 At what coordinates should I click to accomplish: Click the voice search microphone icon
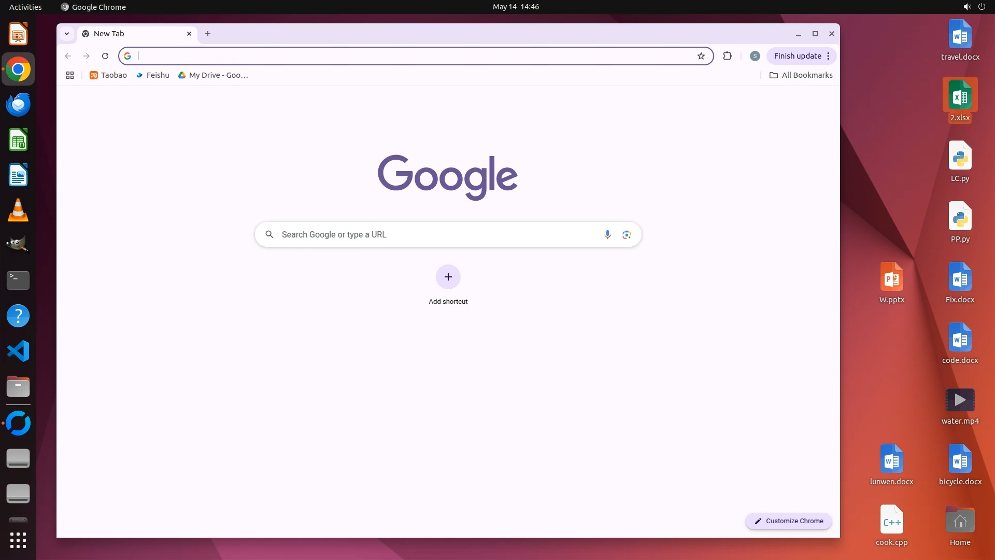tap(607, 234)
